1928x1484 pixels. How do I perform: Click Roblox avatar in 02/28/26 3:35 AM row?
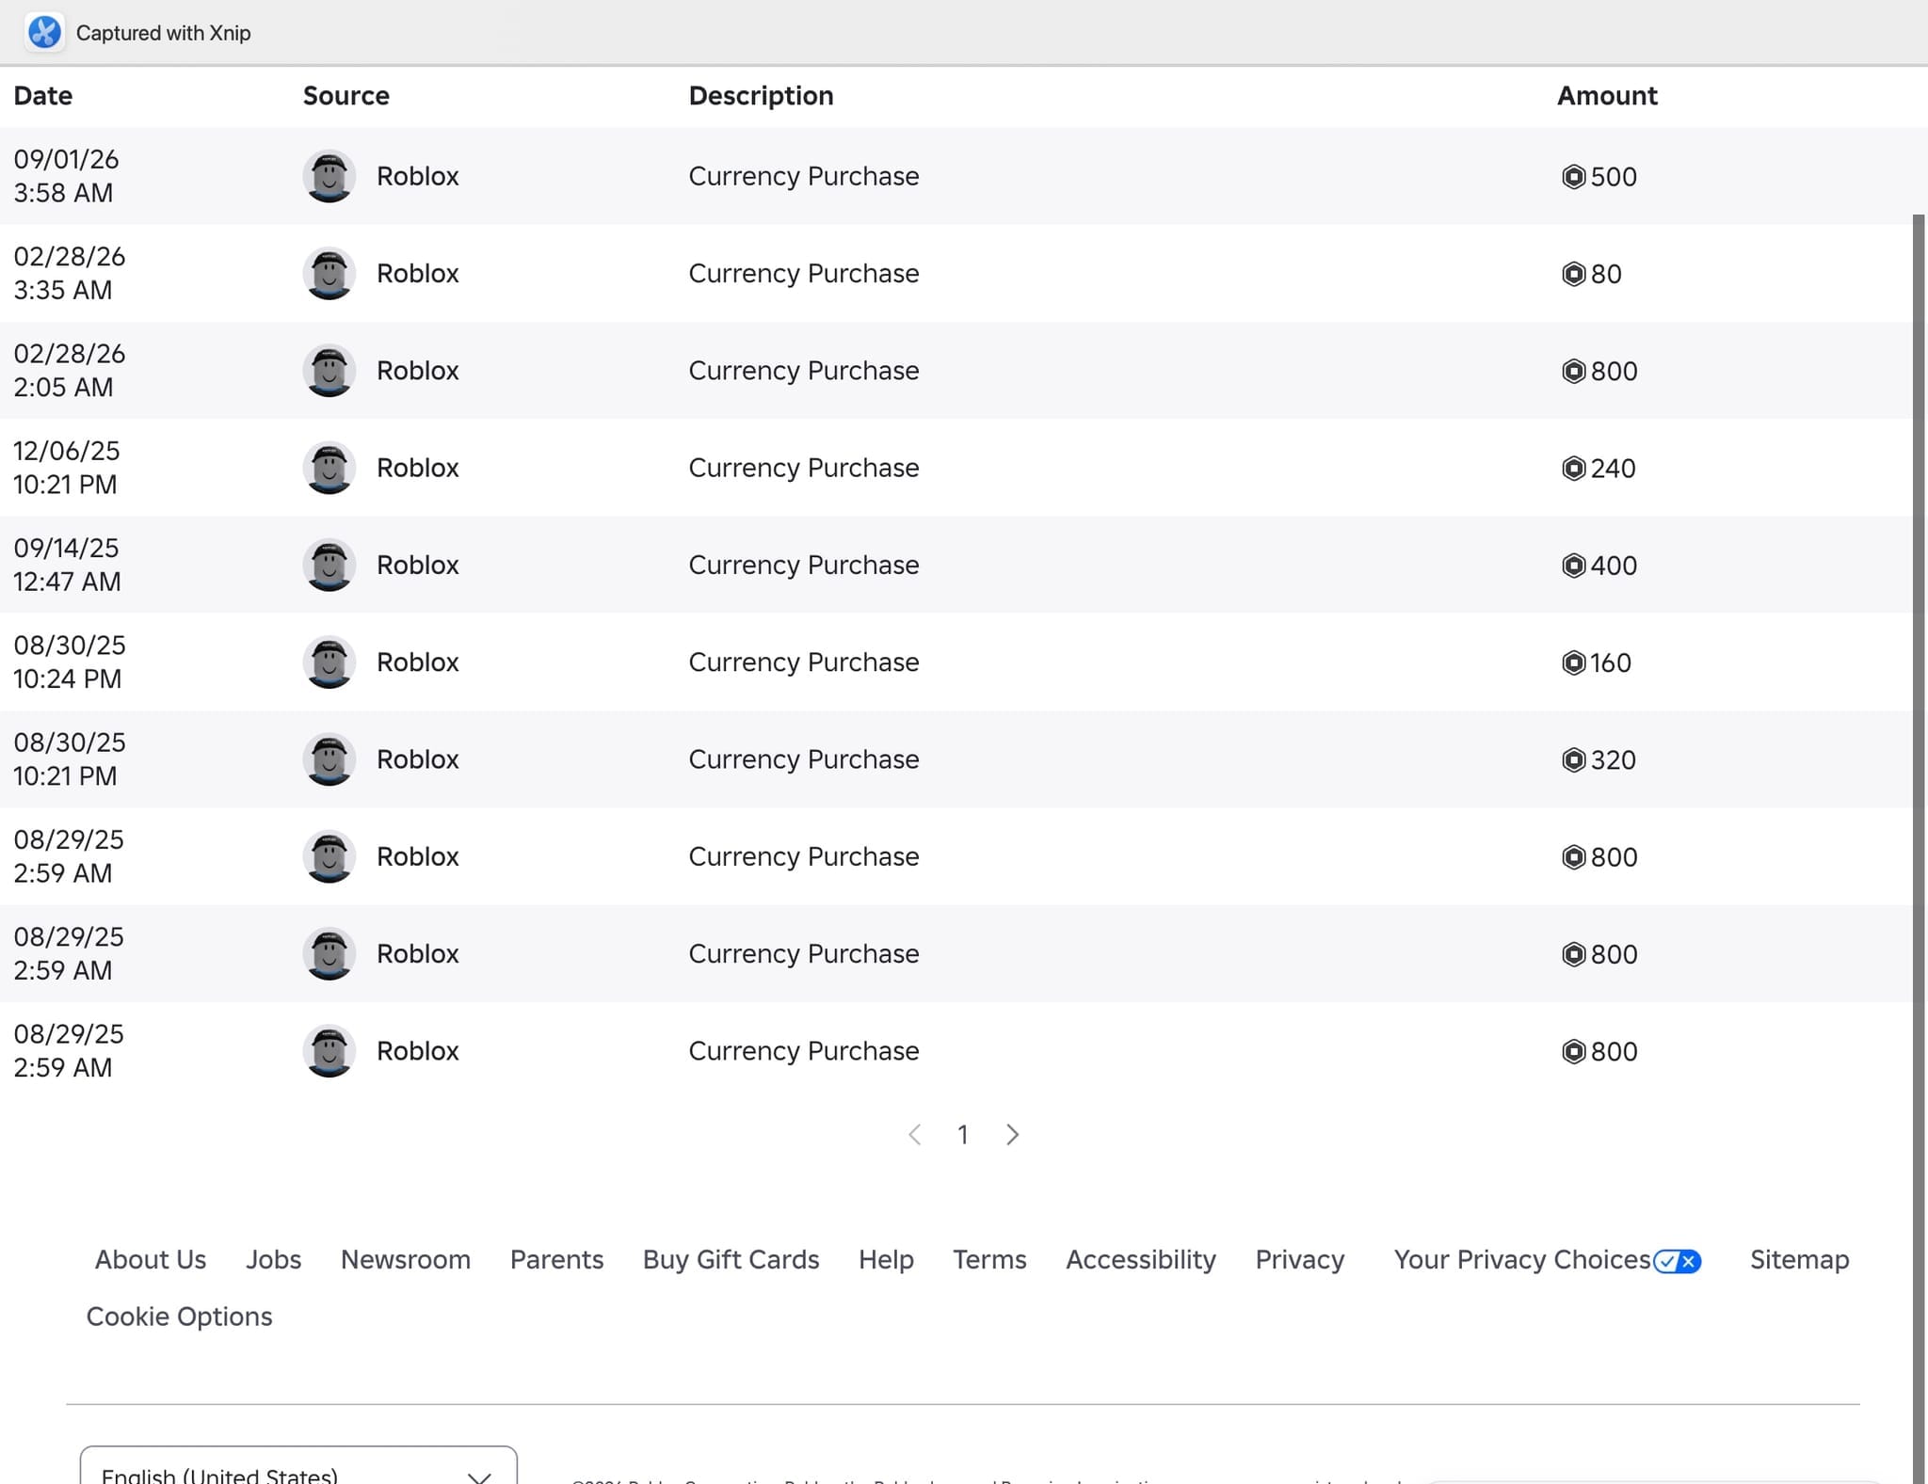pyautogui.click(x=329, y=273)
